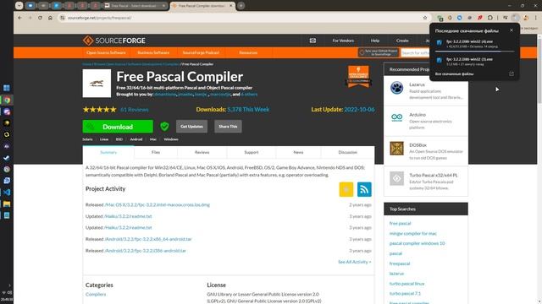This screenshot has height=304, width=542.
Task: Open the Resources menu
Action: pyautogui.click(x=248, y=52)
